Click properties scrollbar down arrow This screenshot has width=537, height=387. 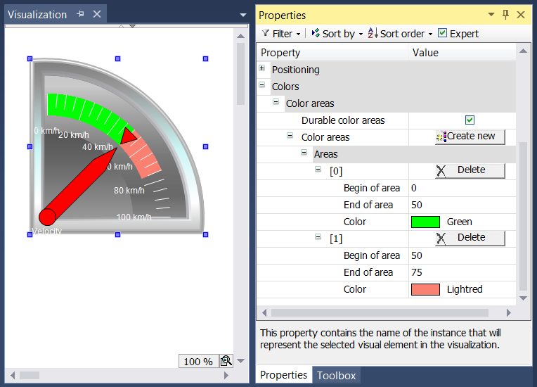523,298
